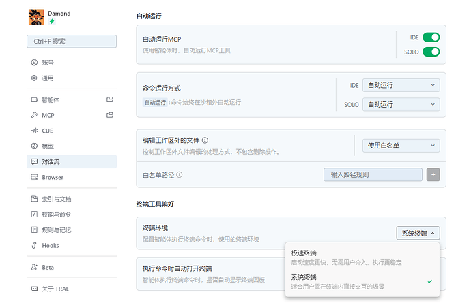Screen dimensions: 471x303
Task: Click the 终端环境 setting label
Action: [156, 228]
